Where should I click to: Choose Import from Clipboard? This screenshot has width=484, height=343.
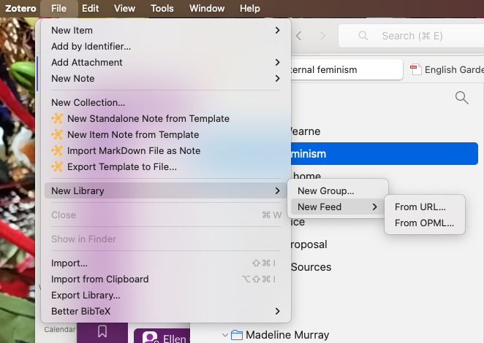click(166, 279)
